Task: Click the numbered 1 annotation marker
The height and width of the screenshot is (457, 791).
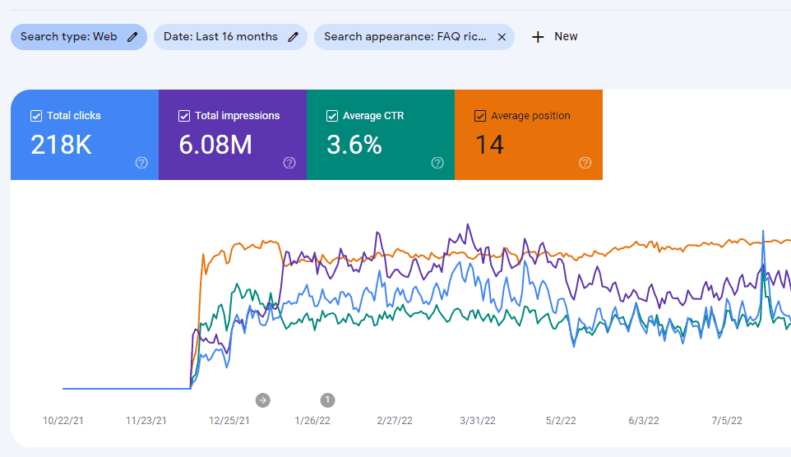Action: pyautogui.click(x=327, y=400)
